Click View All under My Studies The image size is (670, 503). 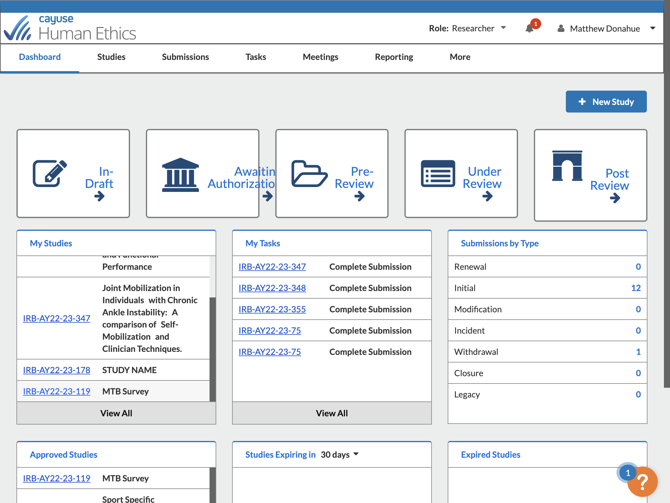tap(116, 413)
